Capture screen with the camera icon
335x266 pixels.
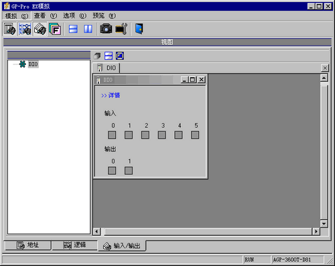(106, 29)
